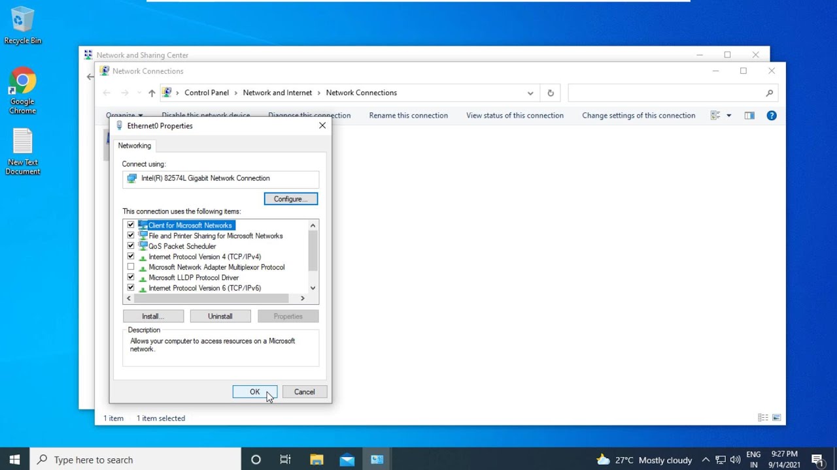The height and width of the screenshot is (470, 837).
Task: Expand Network and Internet breadcrumb chevron
Action: pyautogui.click(x=319, y=93)
